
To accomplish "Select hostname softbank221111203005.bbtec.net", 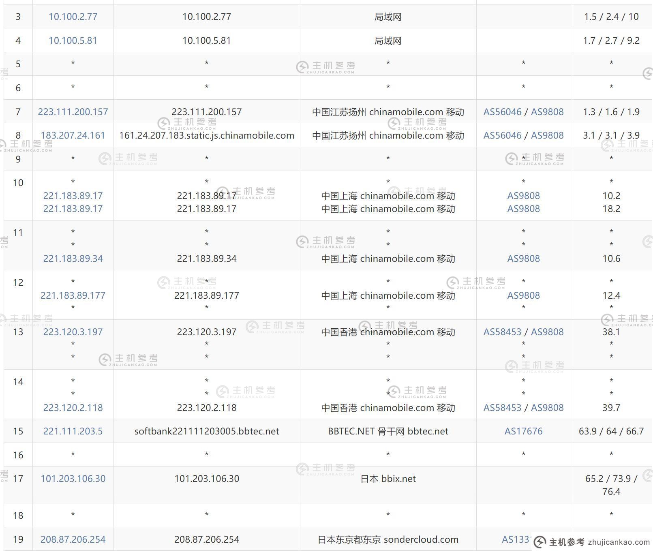I will coord(207,431).
